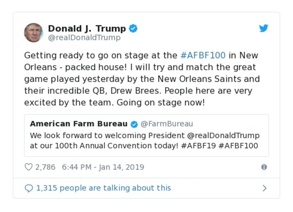The height and width of the screenshot is (212, 293).
Task: Click verified badge beside Donald J. Trump
Action: pos(133,29)
